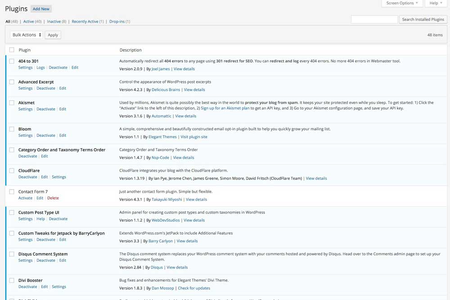
Task: Open the Barry Carlyon author link
Action: (x=161, y=241)
